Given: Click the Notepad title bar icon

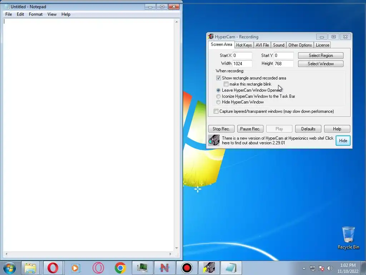Looking at the screenshot, I should (x=7, y=6).
